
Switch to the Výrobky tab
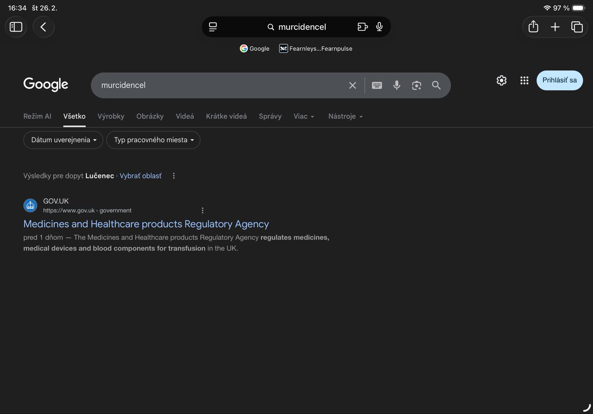tap(111, 116)
